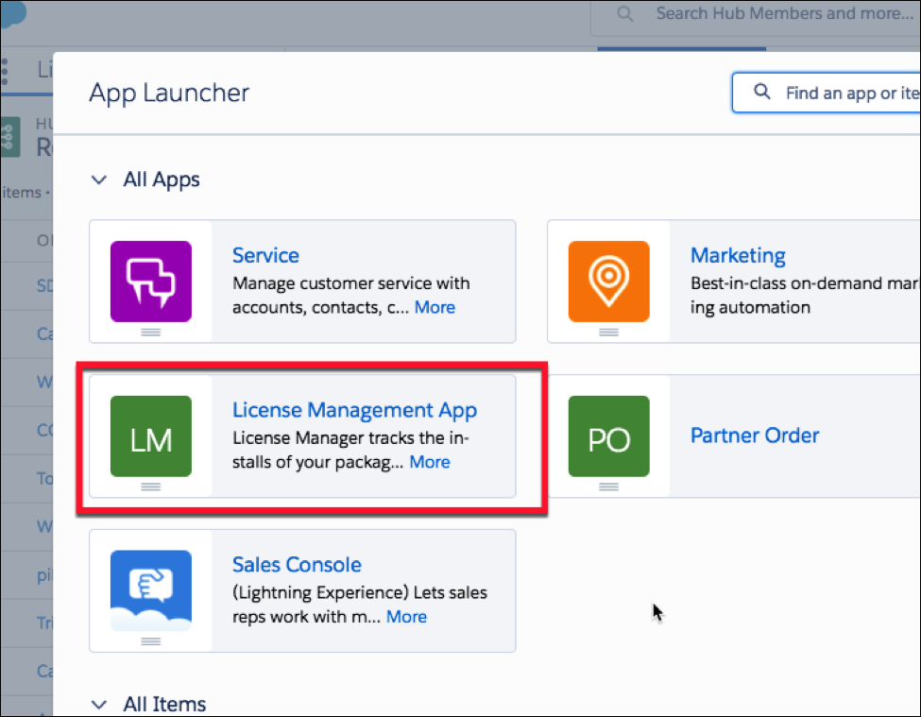Grab the drag handle under Service icon
This screenshot has width=921, height=717.
click(151, 333)
